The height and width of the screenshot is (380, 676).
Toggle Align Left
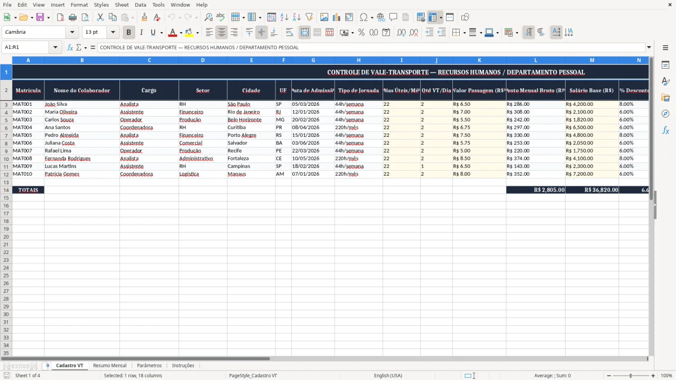pyautogui.click(x=209, y=33)
